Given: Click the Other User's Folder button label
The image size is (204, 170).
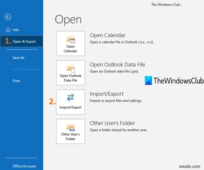Looking at the screenshot, I should 70,137.
